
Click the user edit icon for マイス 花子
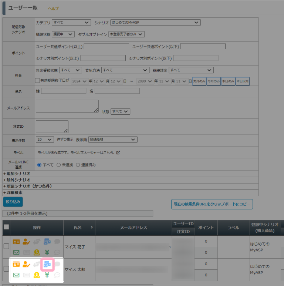tap(26, 242)
